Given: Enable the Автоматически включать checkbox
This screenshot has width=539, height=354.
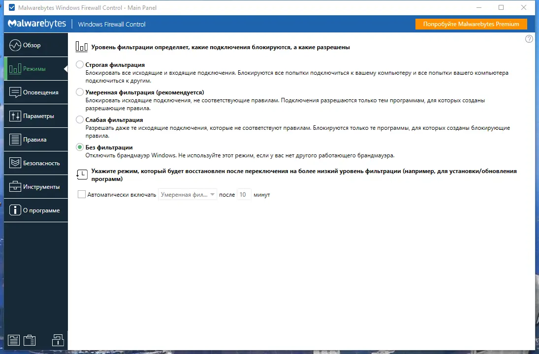Looking at the screenshot, I should [x=82, y=194].
